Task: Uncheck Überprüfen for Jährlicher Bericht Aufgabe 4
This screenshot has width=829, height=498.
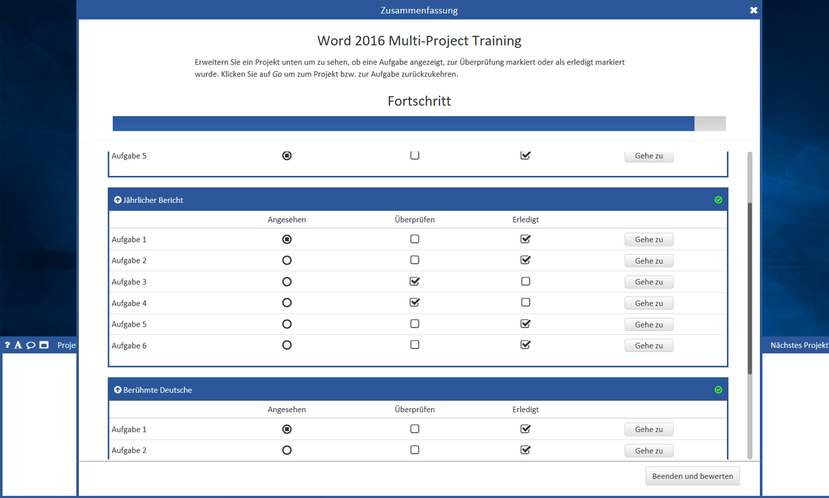Action: click(x=414, y=302)
